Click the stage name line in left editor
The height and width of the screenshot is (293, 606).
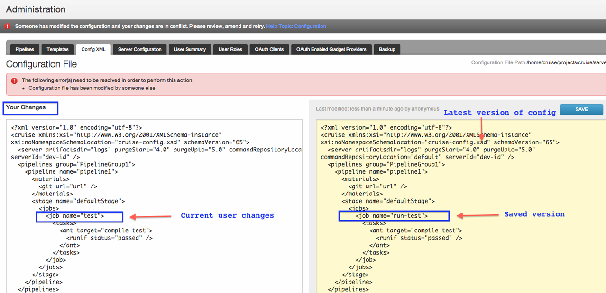[78, 201]
